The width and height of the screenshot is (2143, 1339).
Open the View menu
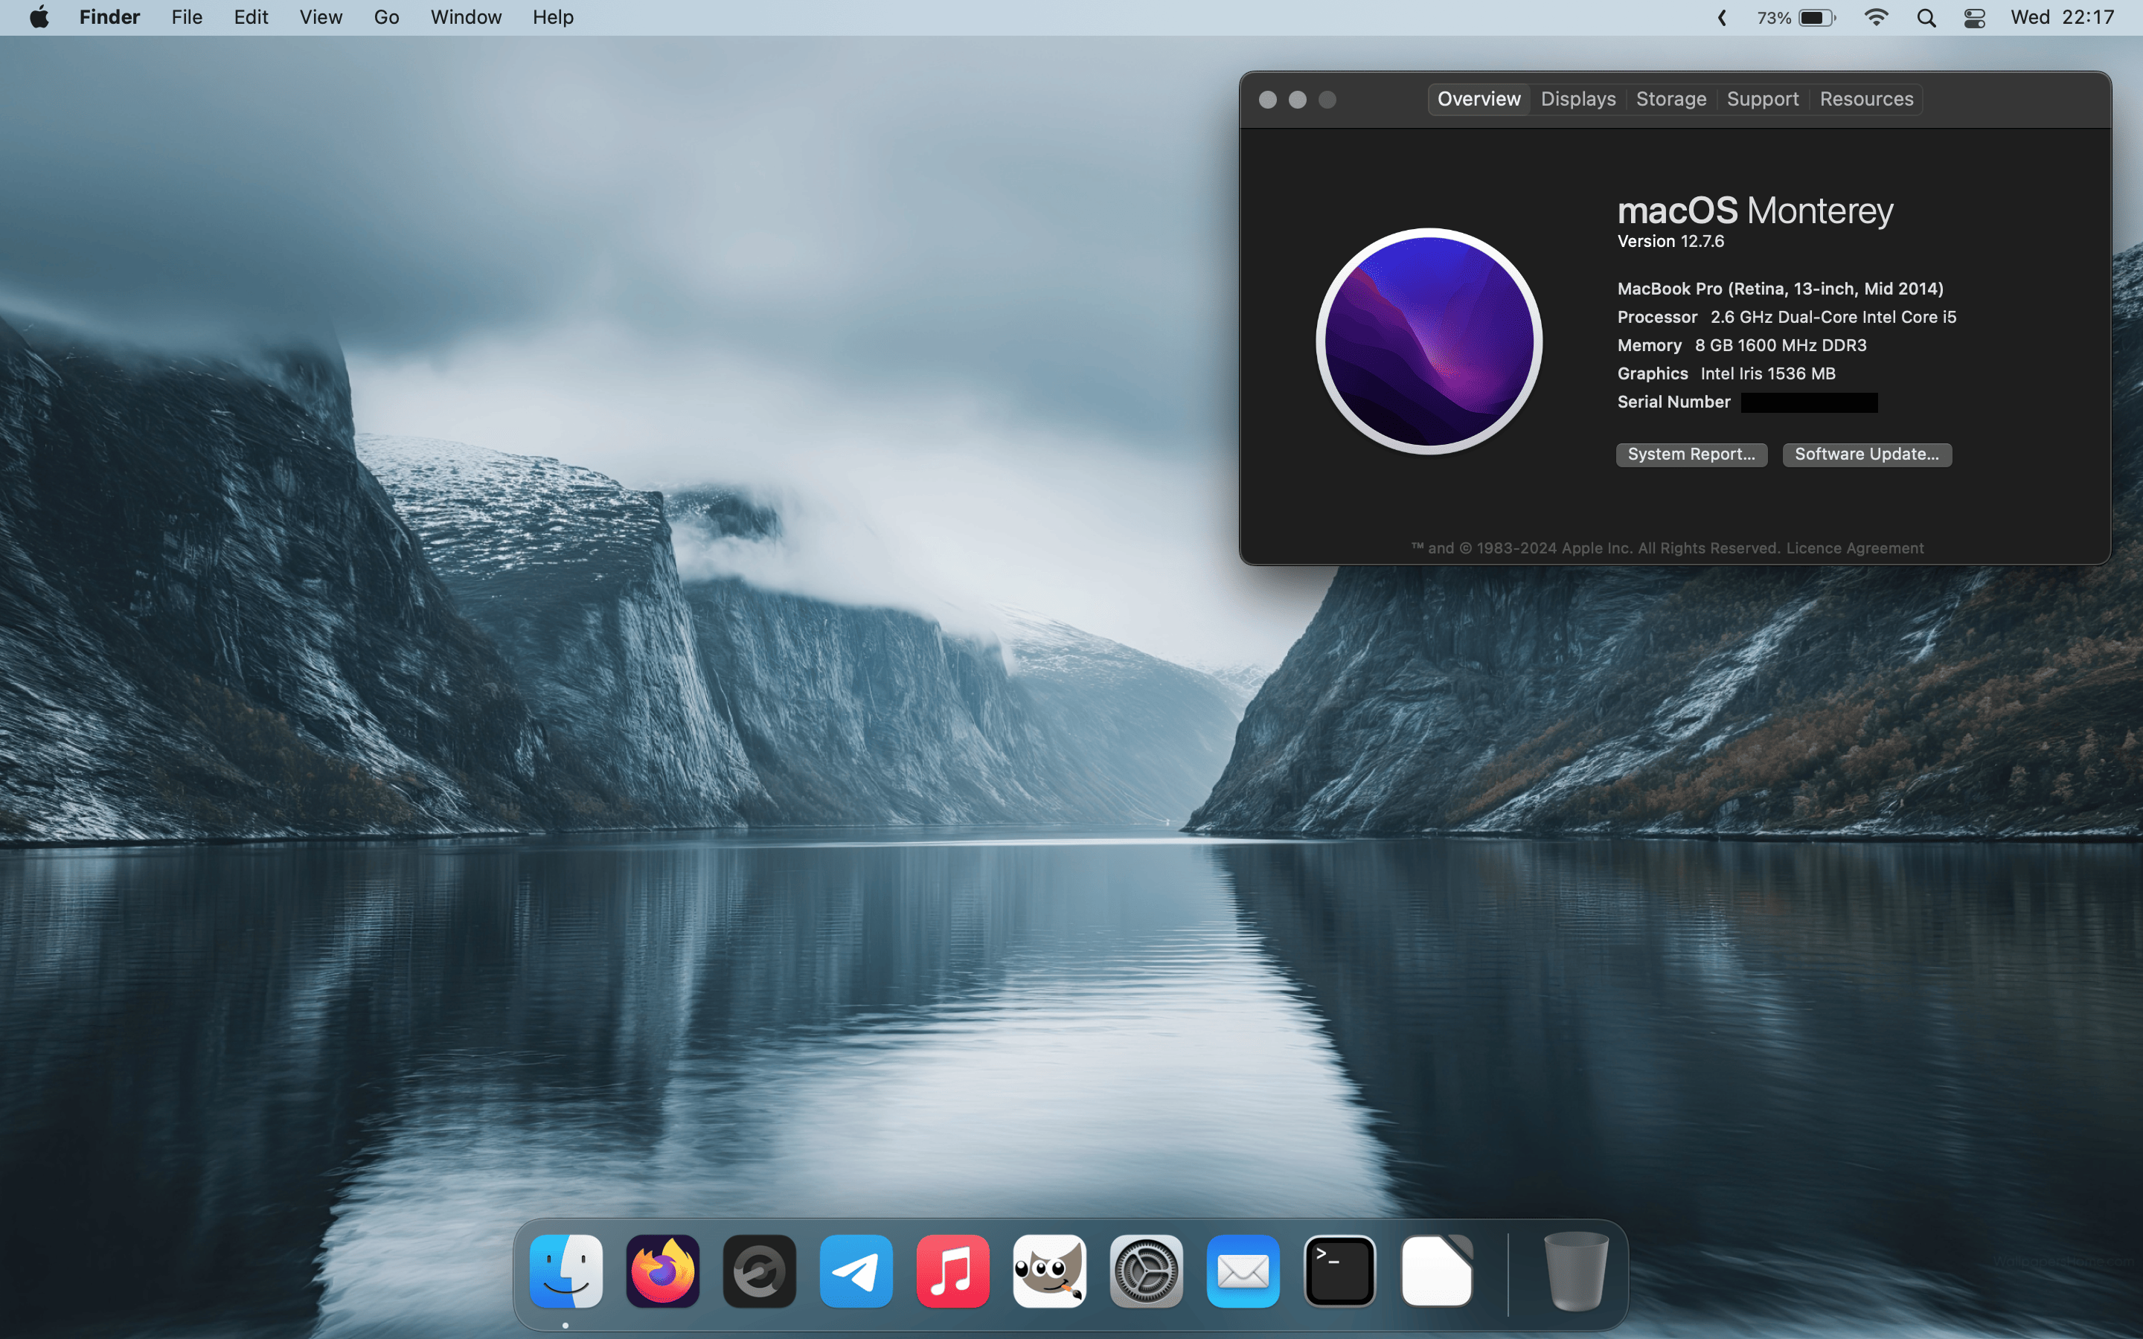(321, 17)
